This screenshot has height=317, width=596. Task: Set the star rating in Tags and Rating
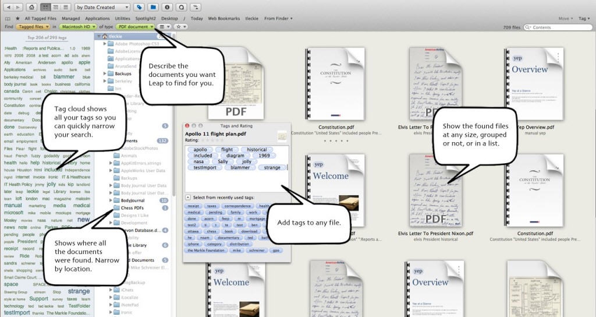pyautogui.click(x=212, y=140)
